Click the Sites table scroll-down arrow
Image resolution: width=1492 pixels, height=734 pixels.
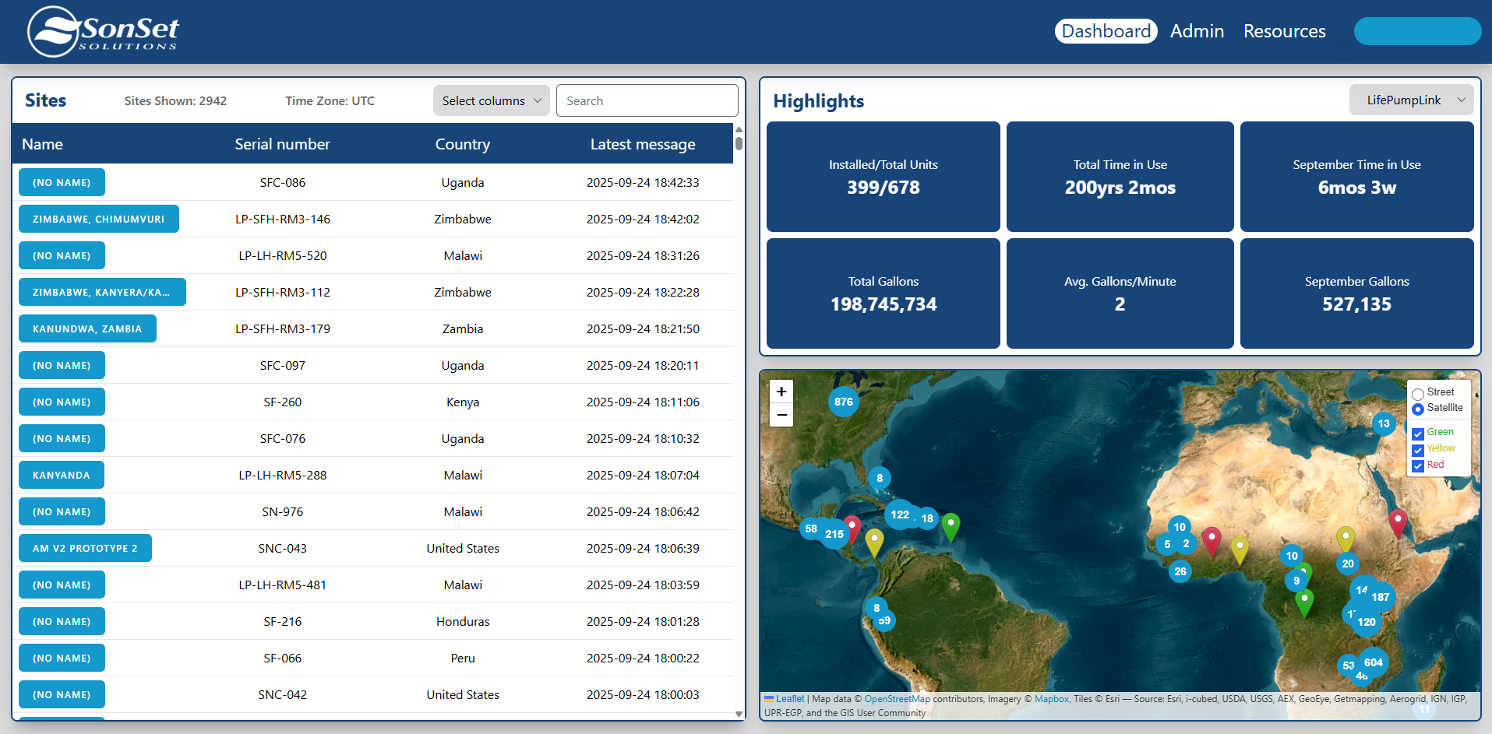pos(739,714)
